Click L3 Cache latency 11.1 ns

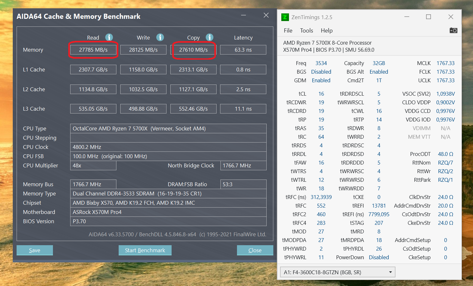pyautogui.click(x=243, y=109)
